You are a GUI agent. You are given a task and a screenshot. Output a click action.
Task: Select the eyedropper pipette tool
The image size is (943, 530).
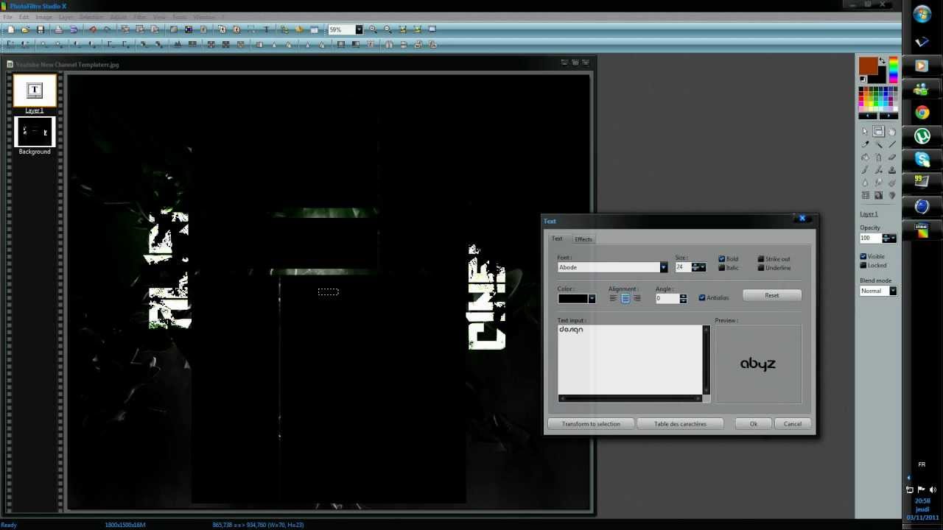(x=865, y=144)
